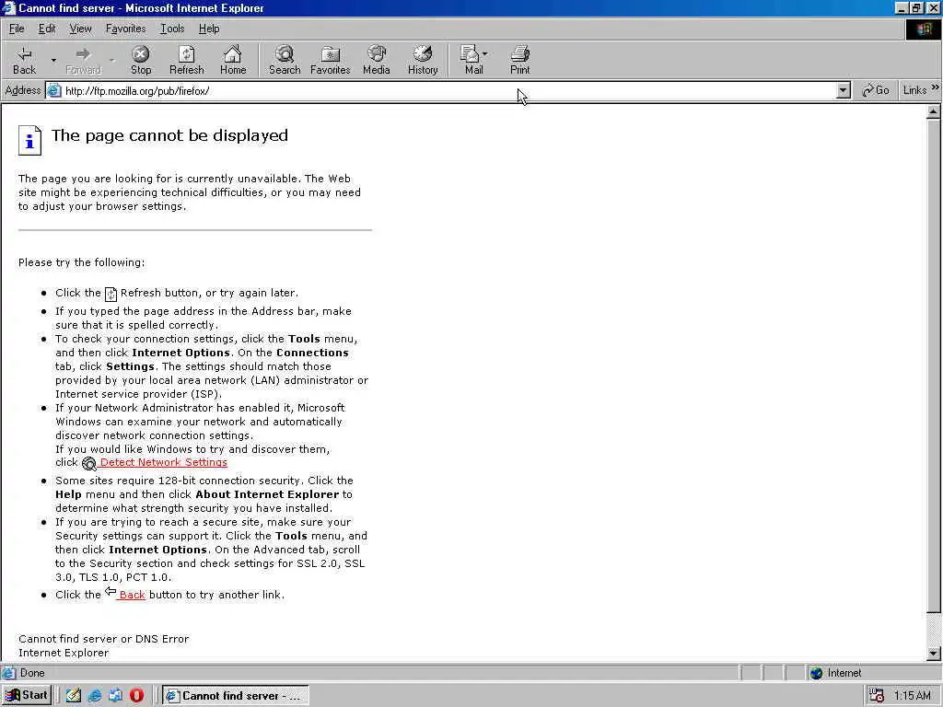The width and height of the screenshot is (943, 707).
Task: Open the Search pane from the toolbar
Action: click(x=285, y=60)
